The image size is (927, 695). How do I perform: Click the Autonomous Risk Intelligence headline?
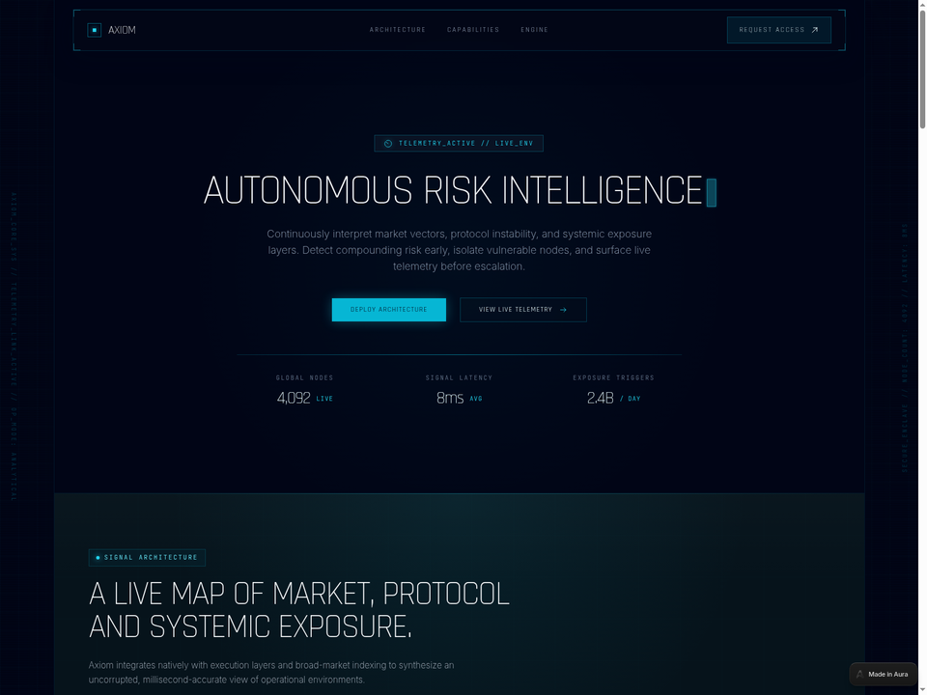453,190
